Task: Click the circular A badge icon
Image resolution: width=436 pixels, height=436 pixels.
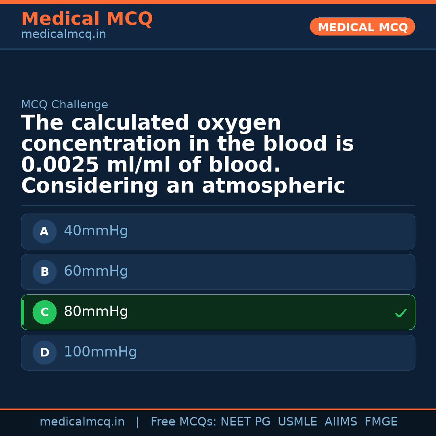Action: point(44,231)
